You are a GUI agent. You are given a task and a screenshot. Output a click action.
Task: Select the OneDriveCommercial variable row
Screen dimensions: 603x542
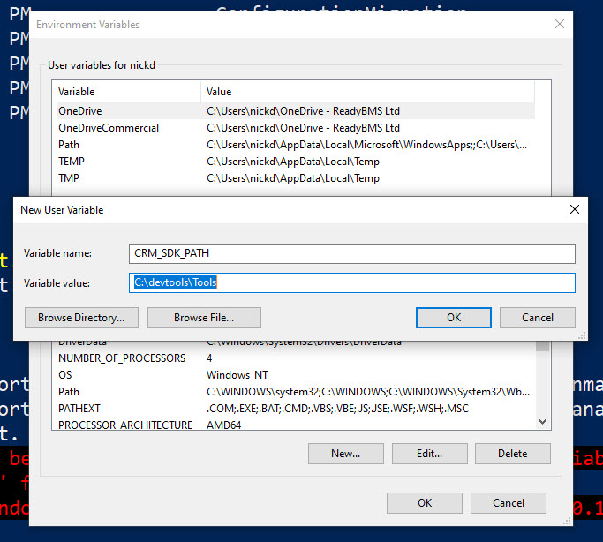(108, 128)
